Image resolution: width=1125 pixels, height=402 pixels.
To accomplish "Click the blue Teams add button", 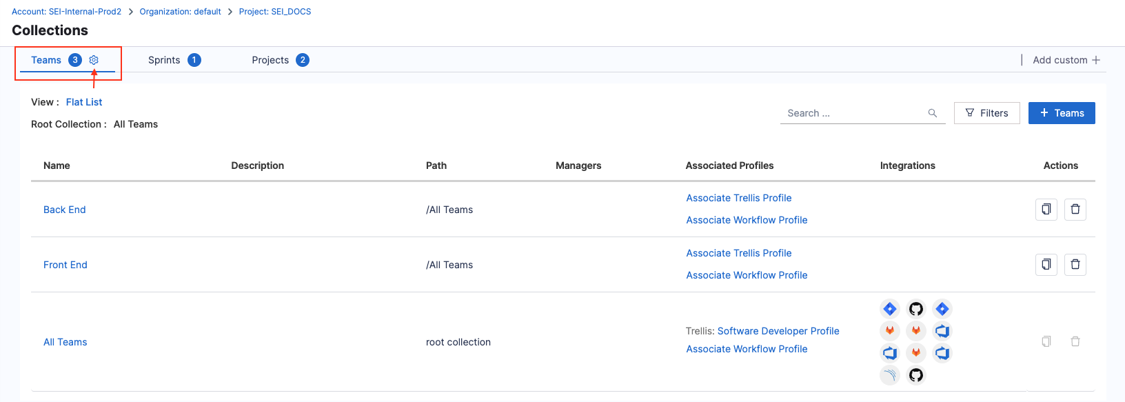I will coord(1061,113).
